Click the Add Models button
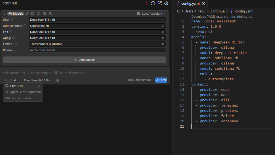 pos(84,60)
